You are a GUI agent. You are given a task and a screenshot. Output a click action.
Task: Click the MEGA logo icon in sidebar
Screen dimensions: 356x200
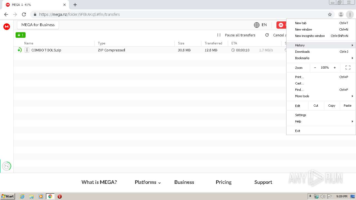pyautogui.click(x=7, y=26)
